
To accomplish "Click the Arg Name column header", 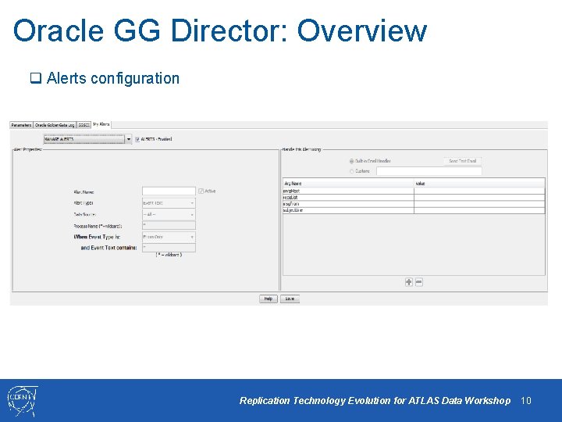I will 348,184.
